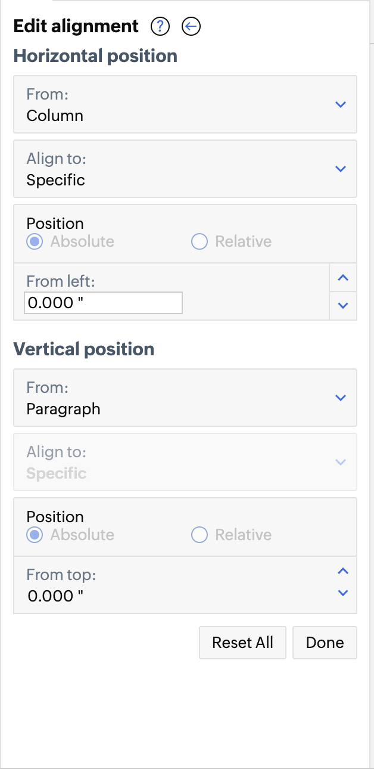Select Absolute for vertical position
This screenshot has width=374, height=769.
[35, 535]
